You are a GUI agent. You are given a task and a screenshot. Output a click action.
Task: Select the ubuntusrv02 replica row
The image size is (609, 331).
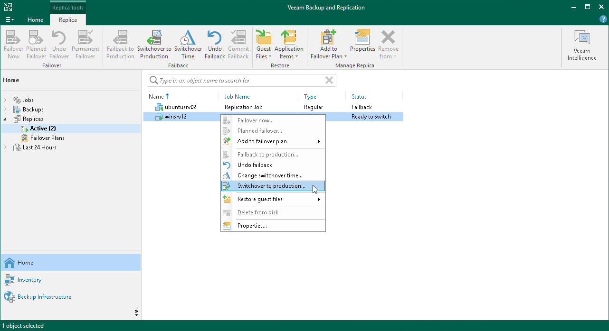(x=273, y=107)
